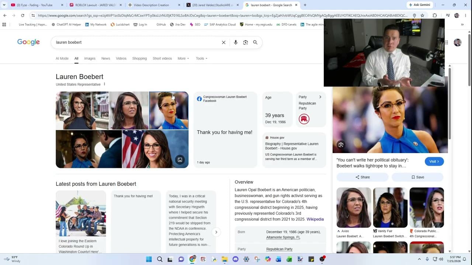
Task: Open the Vanity Fair related image thumbnail
Action: [390, 208]
